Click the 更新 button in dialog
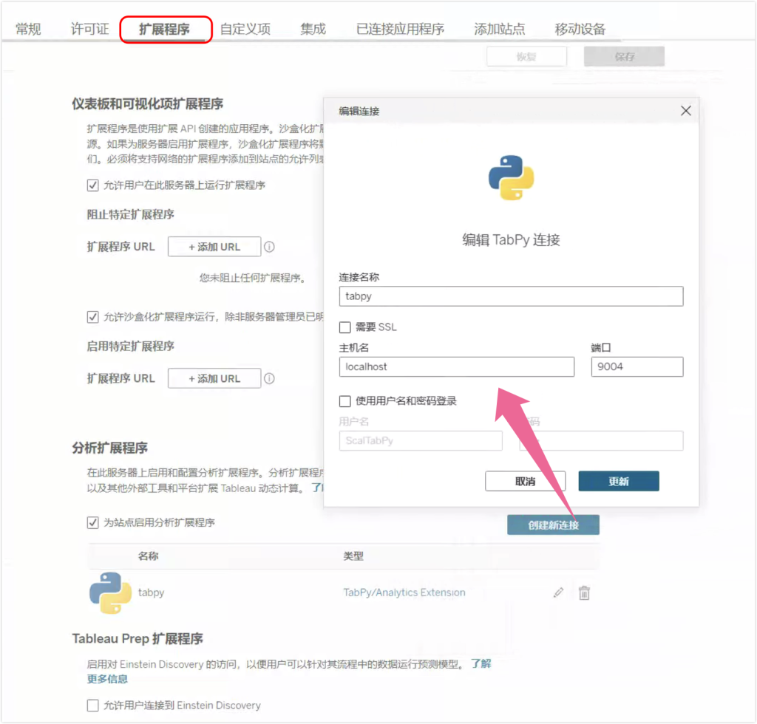Viewport: 757px width, 724px height. pos(618,481)
